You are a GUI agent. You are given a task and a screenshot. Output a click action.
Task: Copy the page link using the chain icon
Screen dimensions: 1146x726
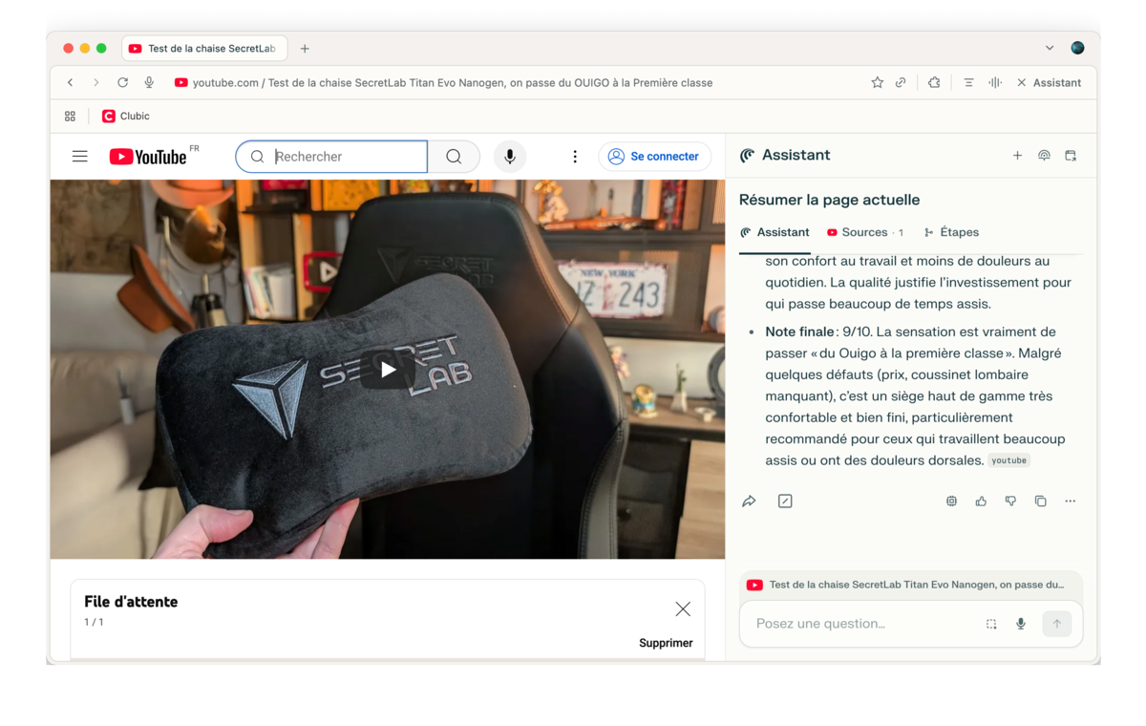[x=901, y=83]
